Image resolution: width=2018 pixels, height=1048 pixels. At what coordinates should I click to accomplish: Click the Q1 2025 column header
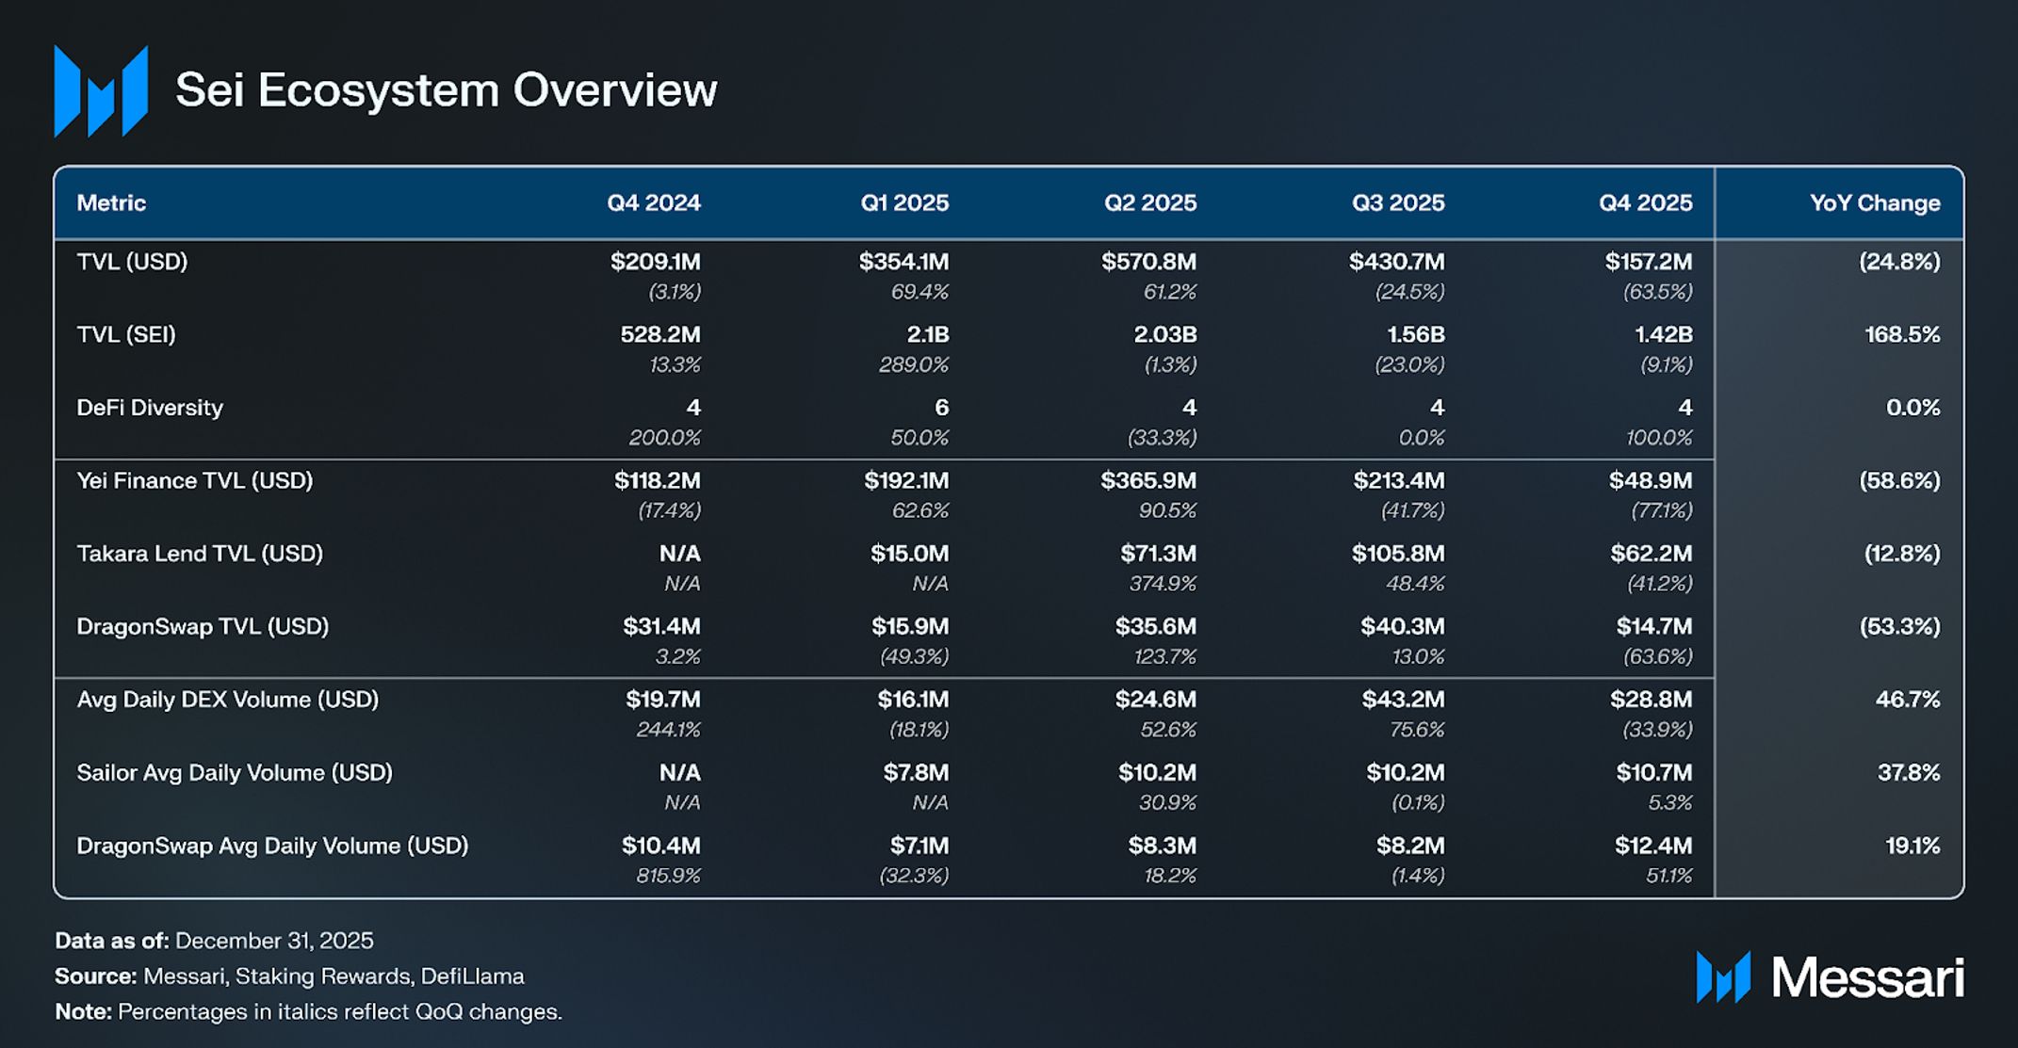tap(903, 203)
